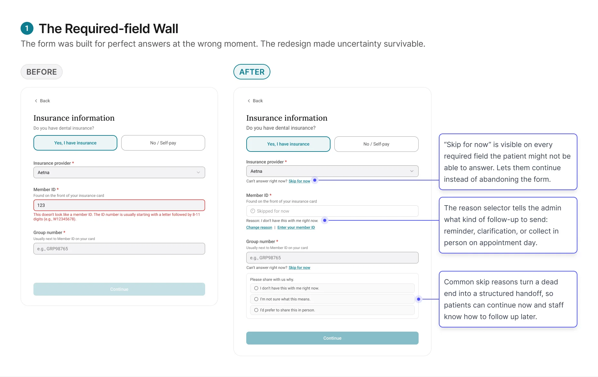Select the BEFORE label tab
598x377 pixels.
coord(41,72)
